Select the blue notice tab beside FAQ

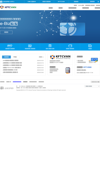click(6, 57)
